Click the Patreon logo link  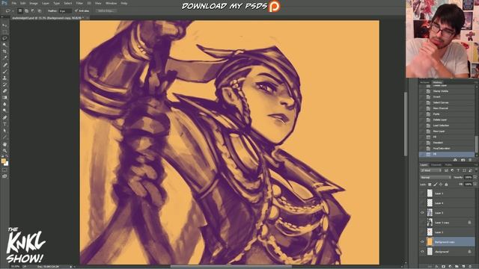(274, 7)
